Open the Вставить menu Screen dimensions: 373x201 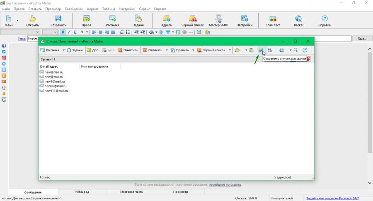point(35,9)
